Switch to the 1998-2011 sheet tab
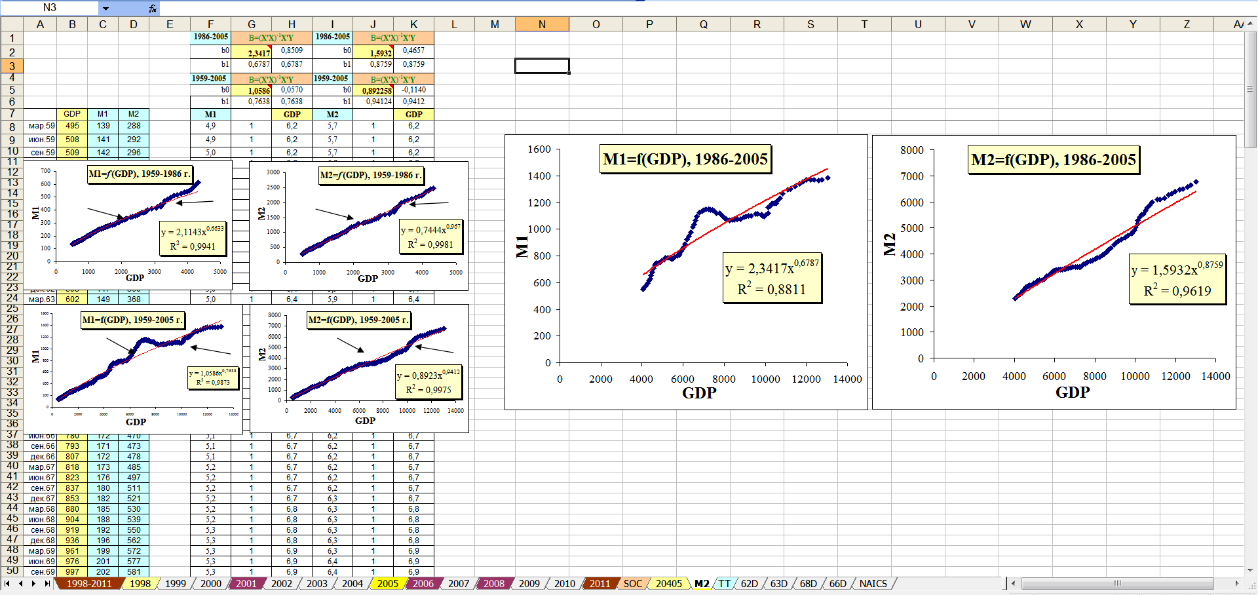 tap(88, 583)
